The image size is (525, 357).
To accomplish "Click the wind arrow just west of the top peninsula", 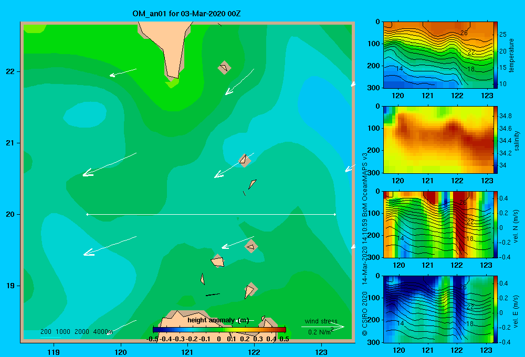I will coord(123,72).
